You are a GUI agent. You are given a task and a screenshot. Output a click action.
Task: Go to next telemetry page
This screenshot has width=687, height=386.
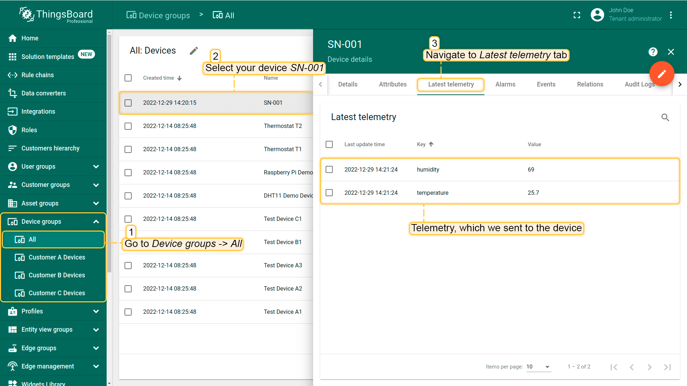click(650, 367)
